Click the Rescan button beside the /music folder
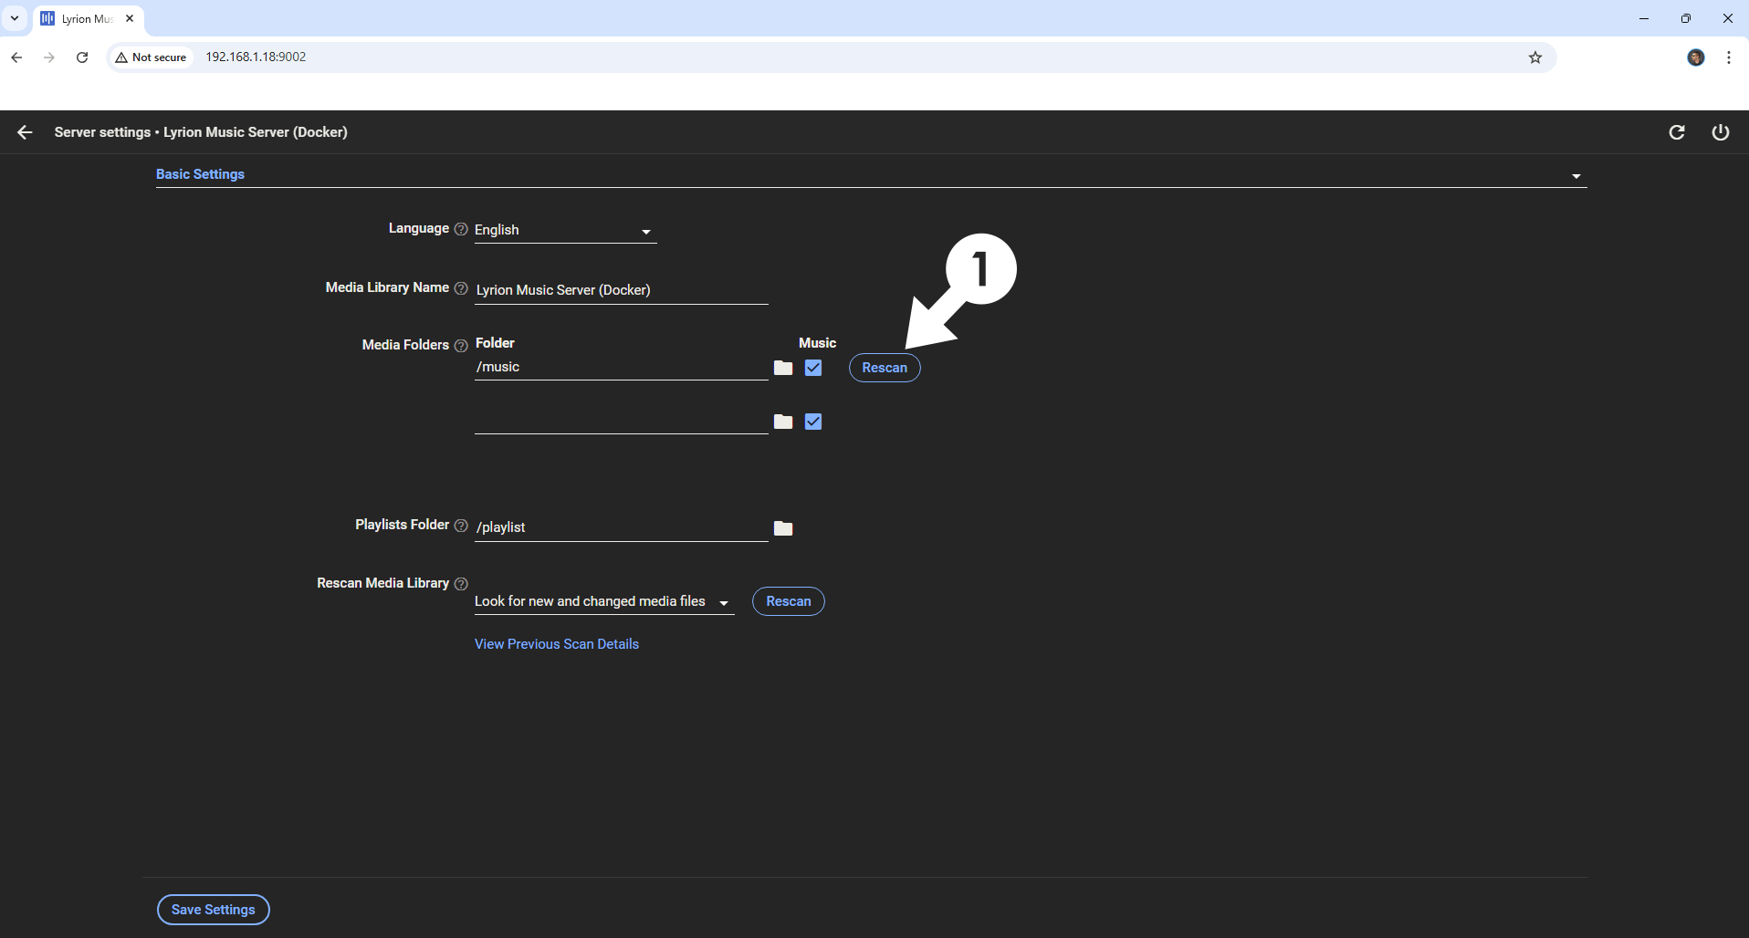The width and height of the screenshot is (1749, 938). (884, 368)
